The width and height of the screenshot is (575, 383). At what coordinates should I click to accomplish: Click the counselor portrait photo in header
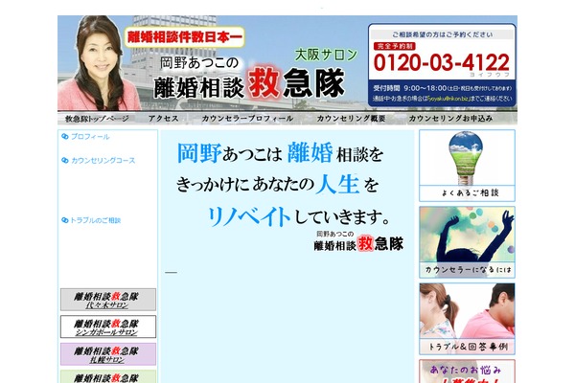98,63
